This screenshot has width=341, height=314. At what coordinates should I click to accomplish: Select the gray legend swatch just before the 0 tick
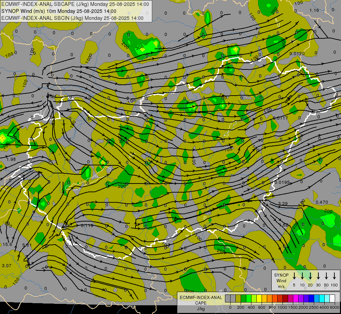[228, 298]
